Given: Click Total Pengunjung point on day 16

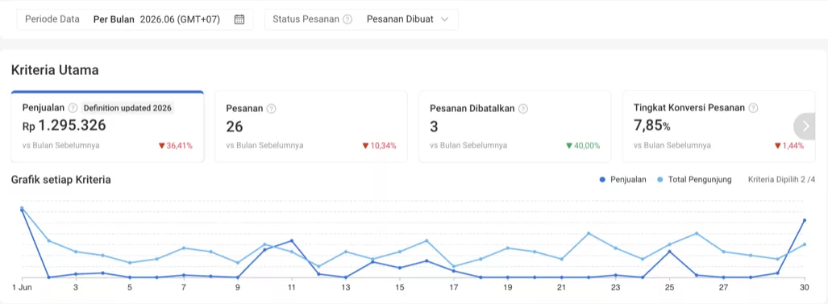Looking at the screenshot, I should 426,240.
